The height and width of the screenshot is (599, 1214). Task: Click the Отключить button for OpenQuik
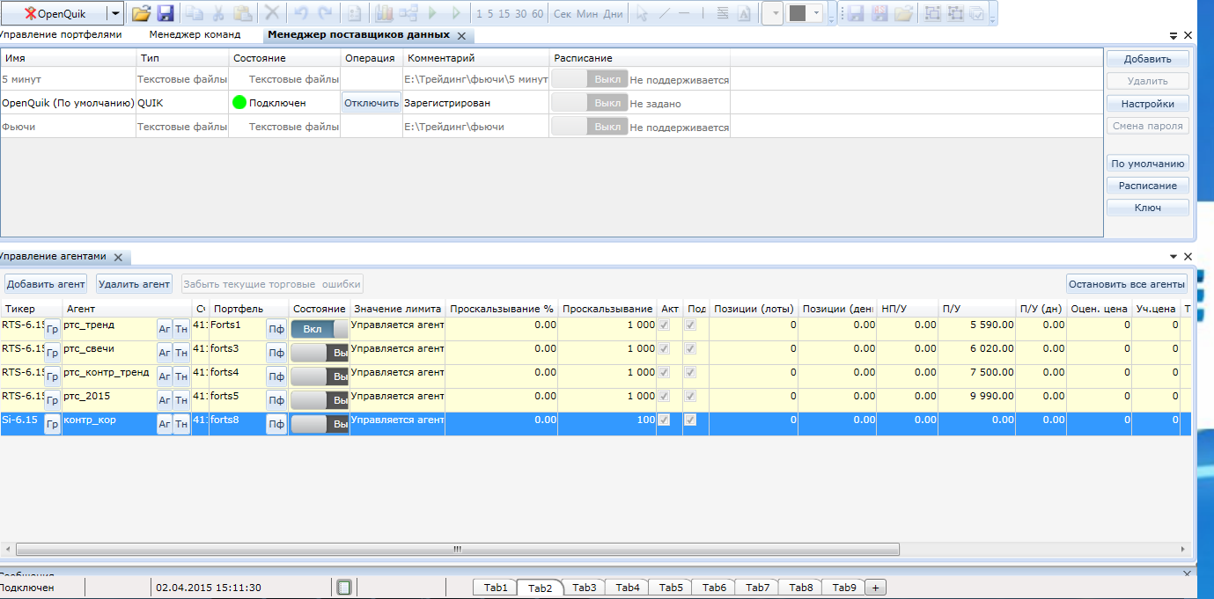pos(372,103)
